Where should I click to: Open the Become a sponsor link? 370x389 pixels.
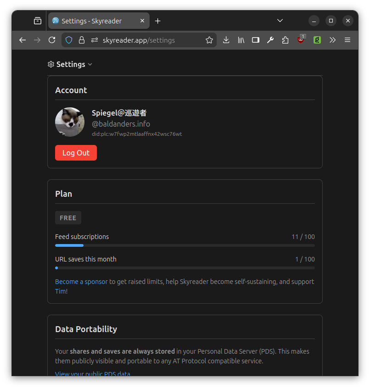[x=81, y=281]
